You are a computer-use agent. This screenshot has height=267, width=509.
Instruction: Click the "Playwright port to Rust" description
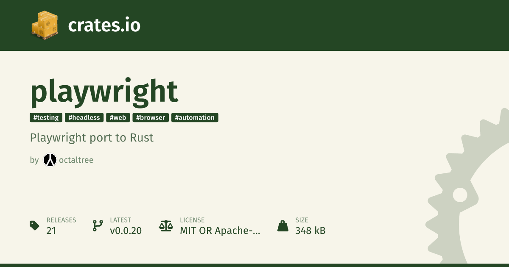(92, 138)
